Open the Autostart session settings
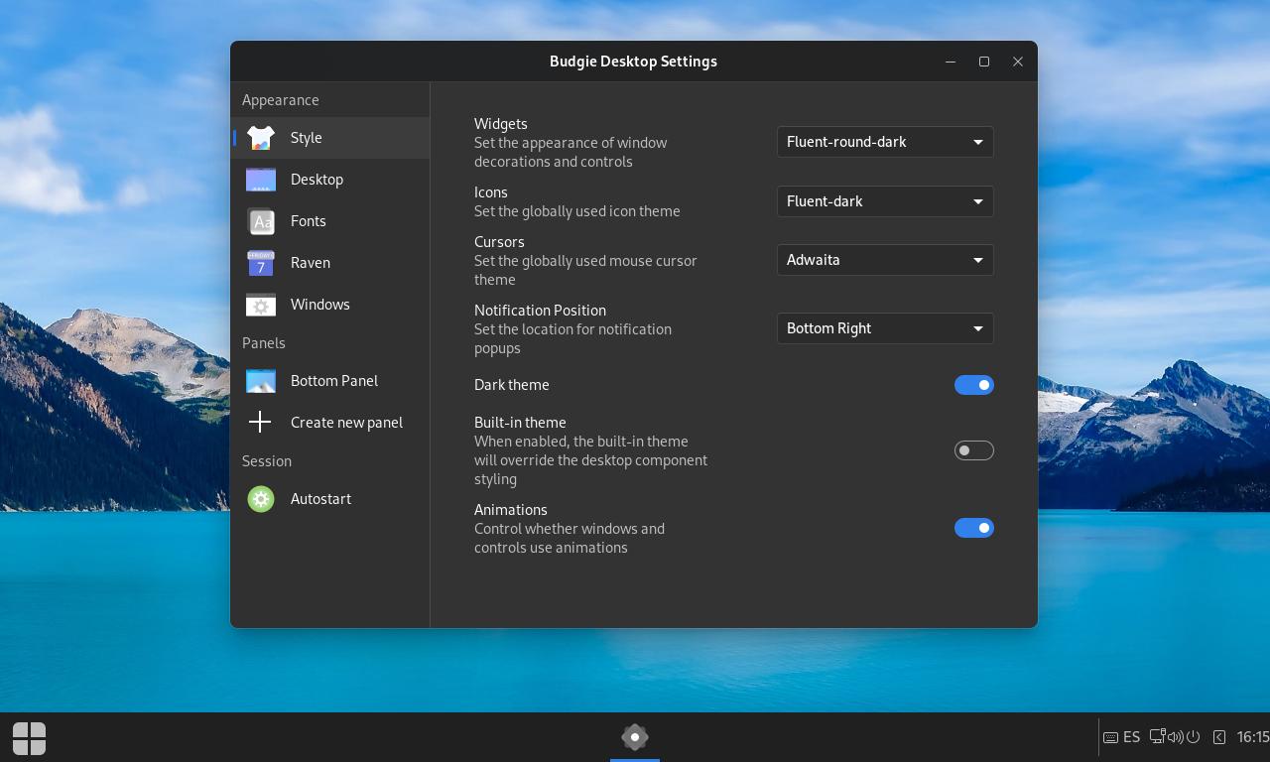Screen dimensions: 1270x762 pyautogui.click(x=330, y=499)
